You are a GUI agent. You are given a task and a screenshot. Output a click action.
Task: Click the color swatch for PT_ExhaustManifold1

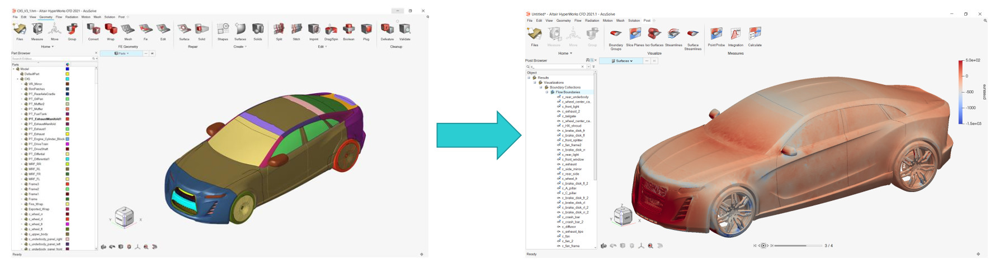[68, 119]
